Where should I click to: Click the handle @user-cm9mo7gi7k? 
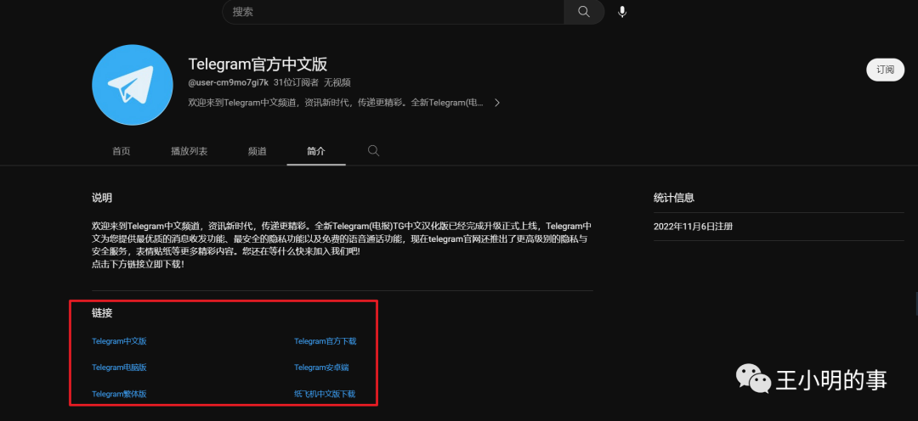229,83
